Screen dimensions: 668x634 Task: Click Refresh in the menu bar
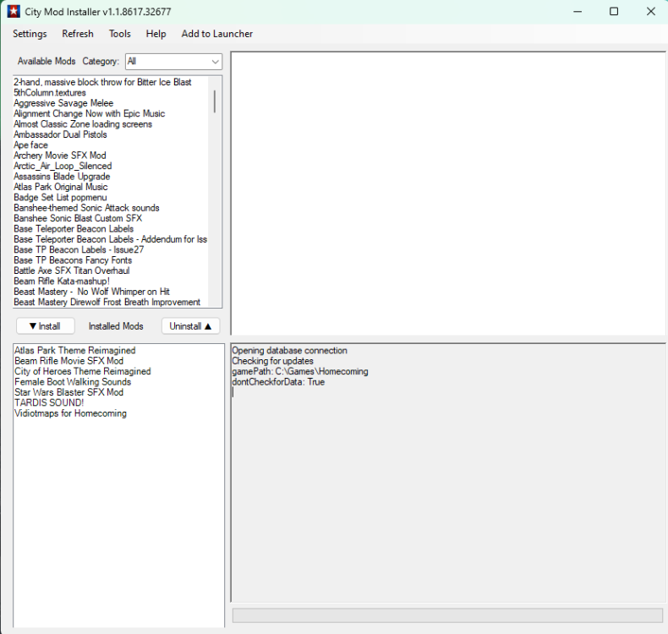[x=78, y=34]
